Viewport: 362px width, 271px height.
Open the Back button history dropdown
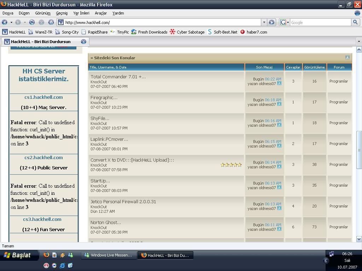11,22
